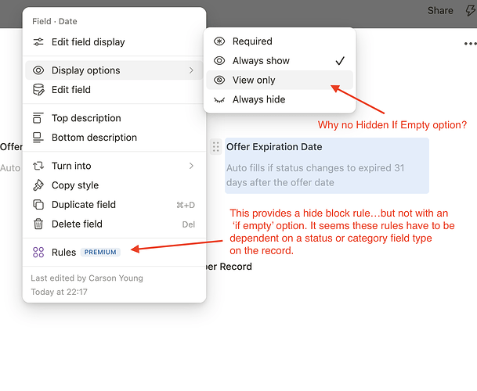Click the Share button

click(x=439, y=11)
